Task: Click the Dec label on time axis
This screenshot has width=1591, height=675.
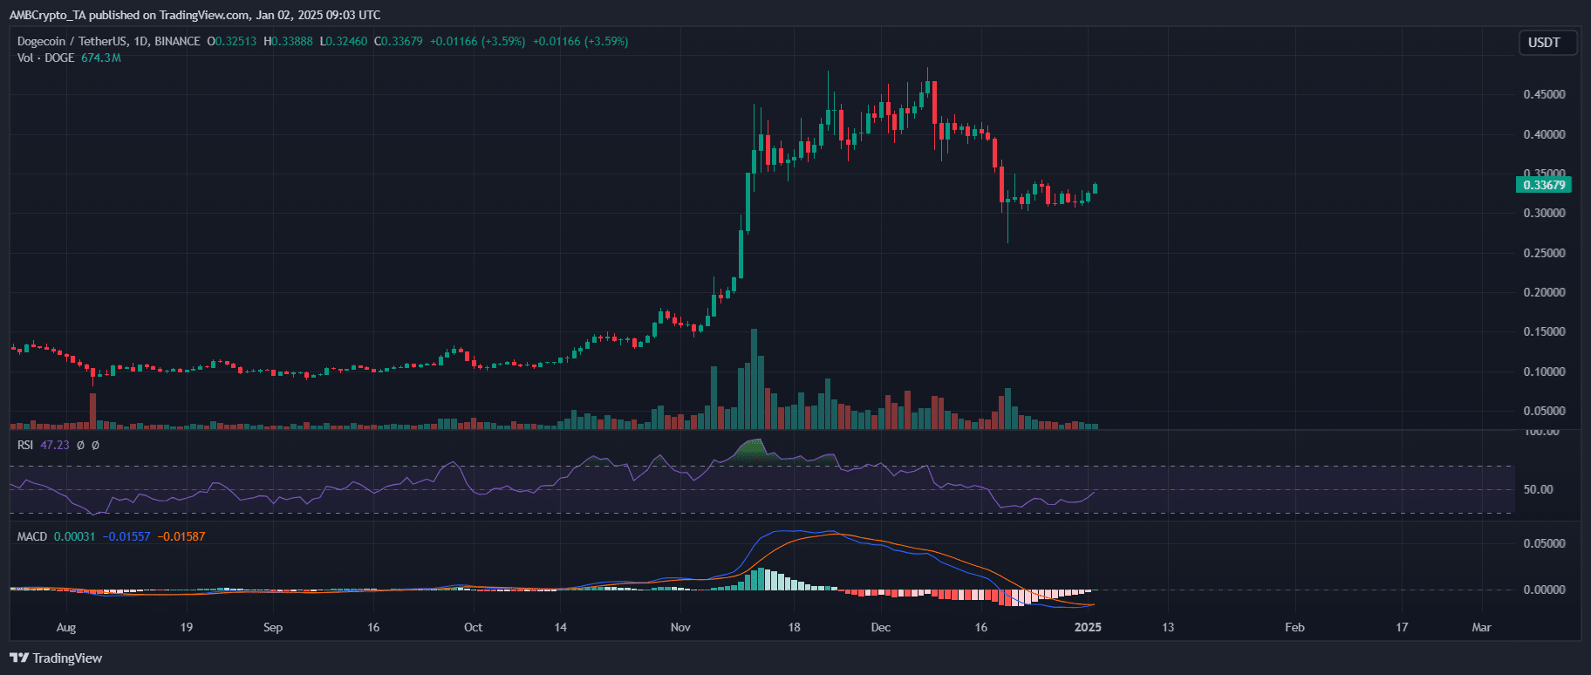Action: pyautogui.click(x=881, y=627)
